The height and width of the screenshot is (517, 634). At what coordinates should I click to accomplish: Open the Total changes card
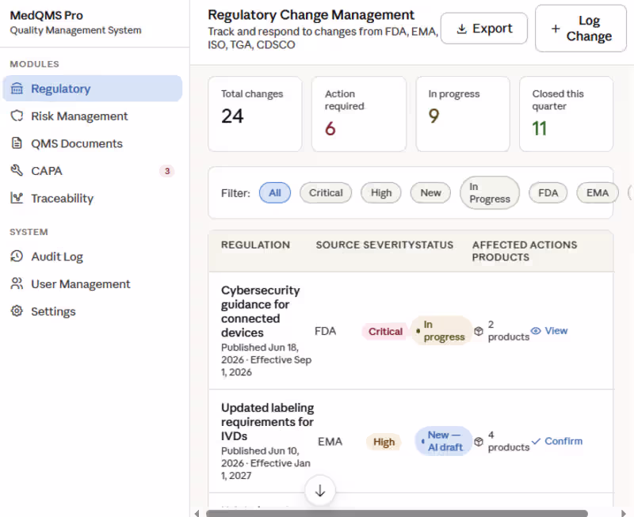[255, 114]
